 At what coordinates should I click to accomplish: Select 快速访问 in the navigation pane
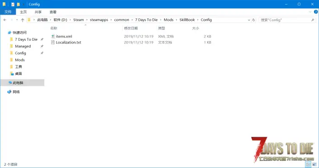19,33
